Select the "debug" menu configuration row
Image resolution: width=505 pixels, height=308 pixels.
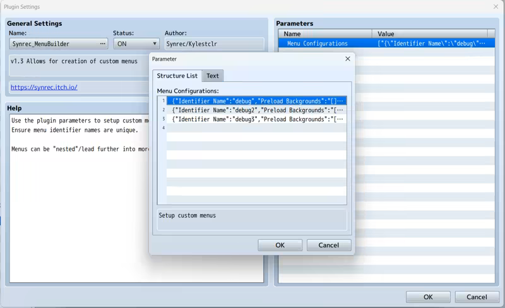tap(256, 101)
